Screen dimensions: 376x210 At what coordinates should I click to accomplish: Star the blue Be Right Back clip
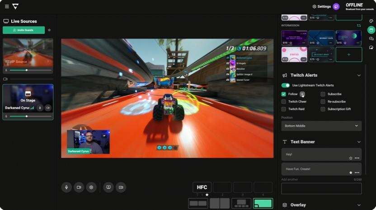[318, 43]
